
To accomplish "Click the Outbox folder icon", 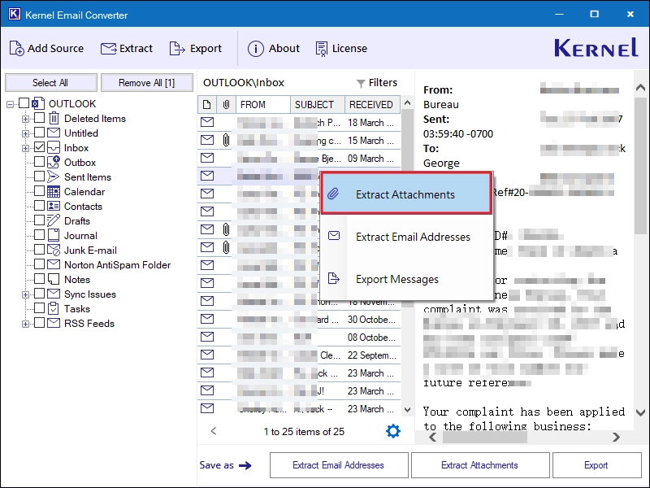I will pos(54,162).
